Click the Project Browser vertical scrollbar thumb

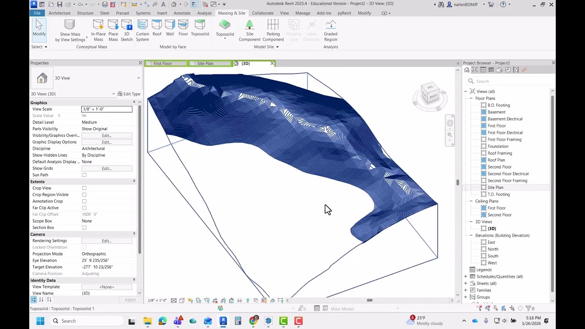click(552, 194)
